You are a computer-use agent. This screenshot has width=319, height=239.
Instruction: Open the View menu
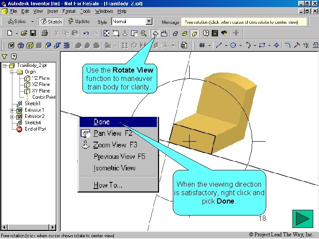point(38,11)
